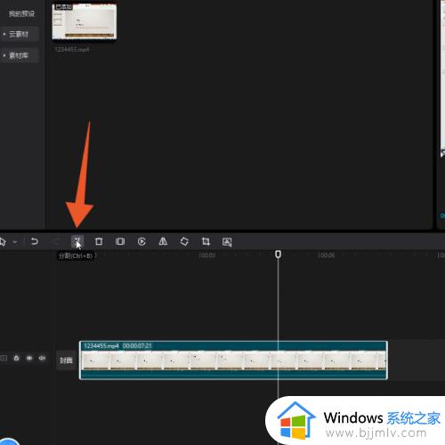
Task: Click the 00:06 mark on timeline ruler
Action: (326, 255)
